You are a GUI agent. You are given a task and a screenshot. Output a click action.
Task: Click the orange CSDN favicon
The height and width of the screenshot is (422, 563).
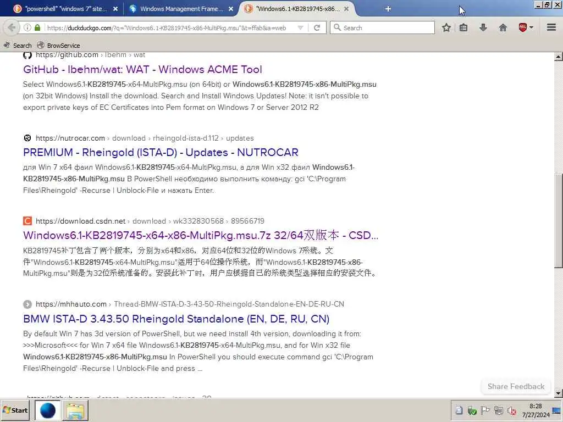click(27, 221)
